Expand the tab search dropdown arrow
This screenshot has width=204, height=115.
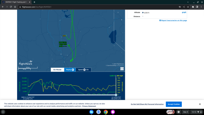[x=188, y=2]
